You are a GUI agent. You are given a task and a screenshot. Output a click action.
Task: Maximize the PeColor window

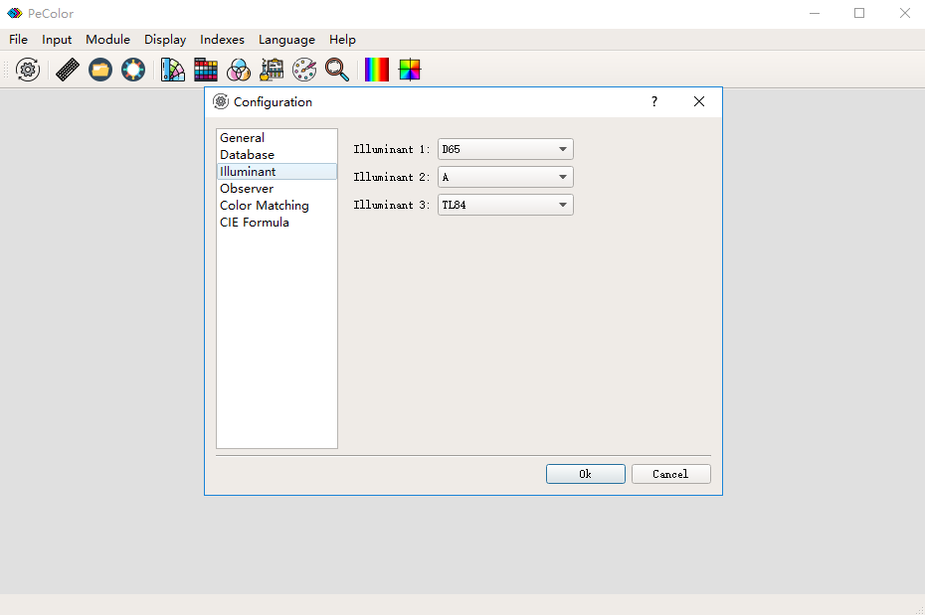point(859,13)
